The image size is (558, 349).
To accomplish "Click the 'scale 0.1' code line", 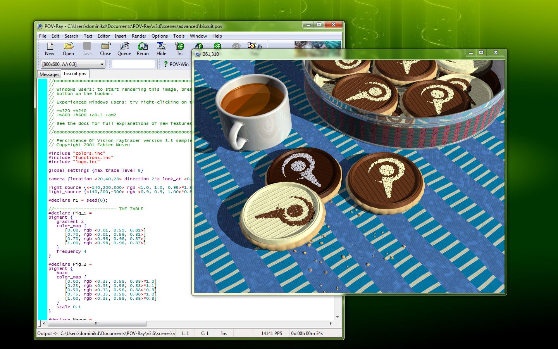I will coord(69,307).
